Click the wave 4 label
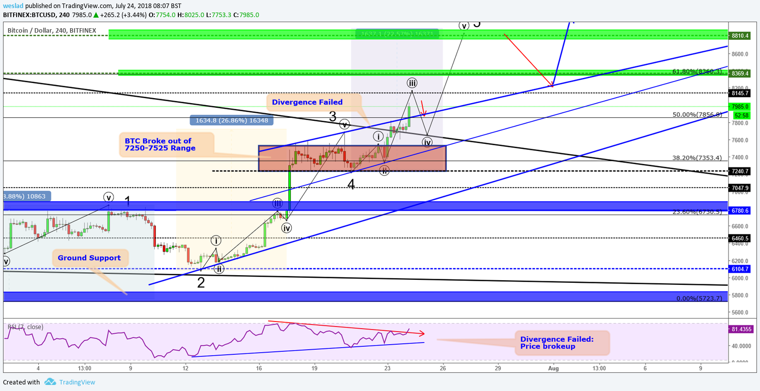 click(x=351, y=185)
